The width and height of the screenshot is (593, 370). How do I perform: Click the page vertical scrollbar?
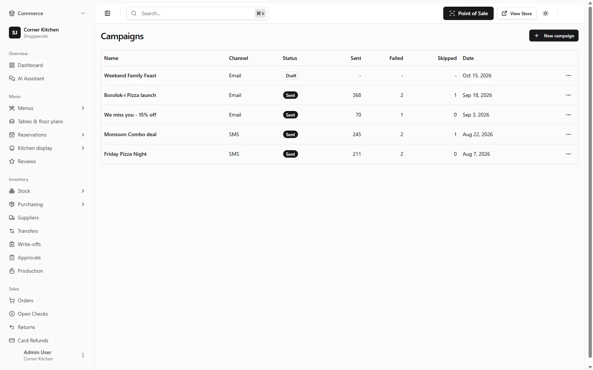pyautogui.click(x=590, y=181)
